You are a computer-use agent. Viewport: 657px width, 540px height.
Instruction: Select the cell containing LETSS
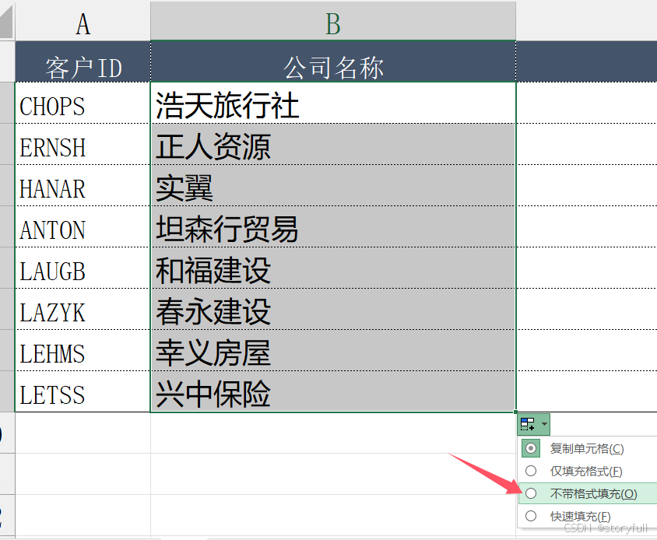coord(83,391)
